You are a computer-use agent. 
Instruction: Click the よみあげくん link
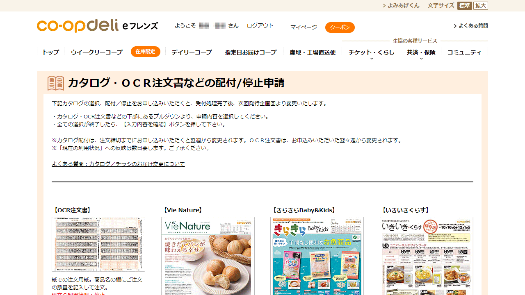401,6
